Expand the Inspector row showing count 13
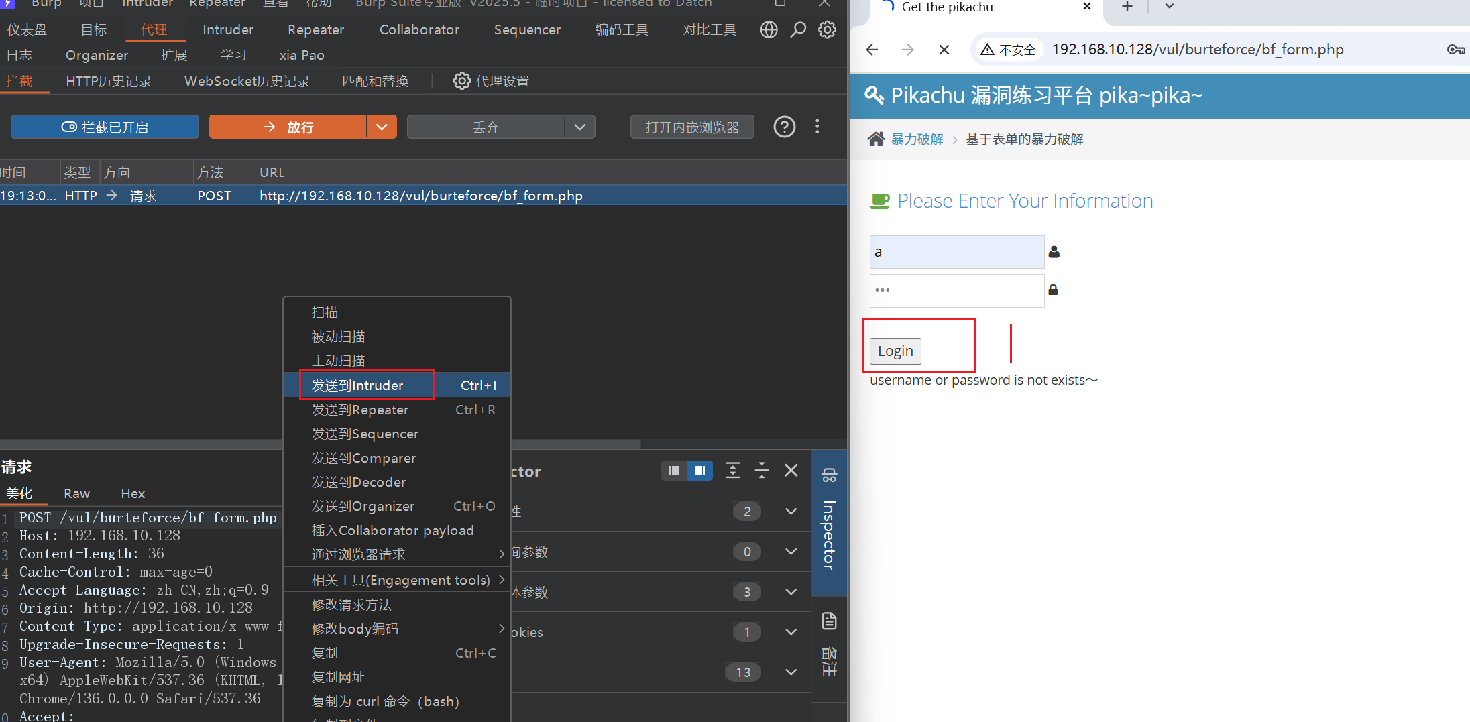Viewport: 1470px width, 722px height. tap(791, 672)
